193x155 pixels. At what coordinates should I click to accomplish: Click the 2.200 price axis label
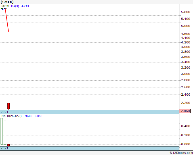186,103
